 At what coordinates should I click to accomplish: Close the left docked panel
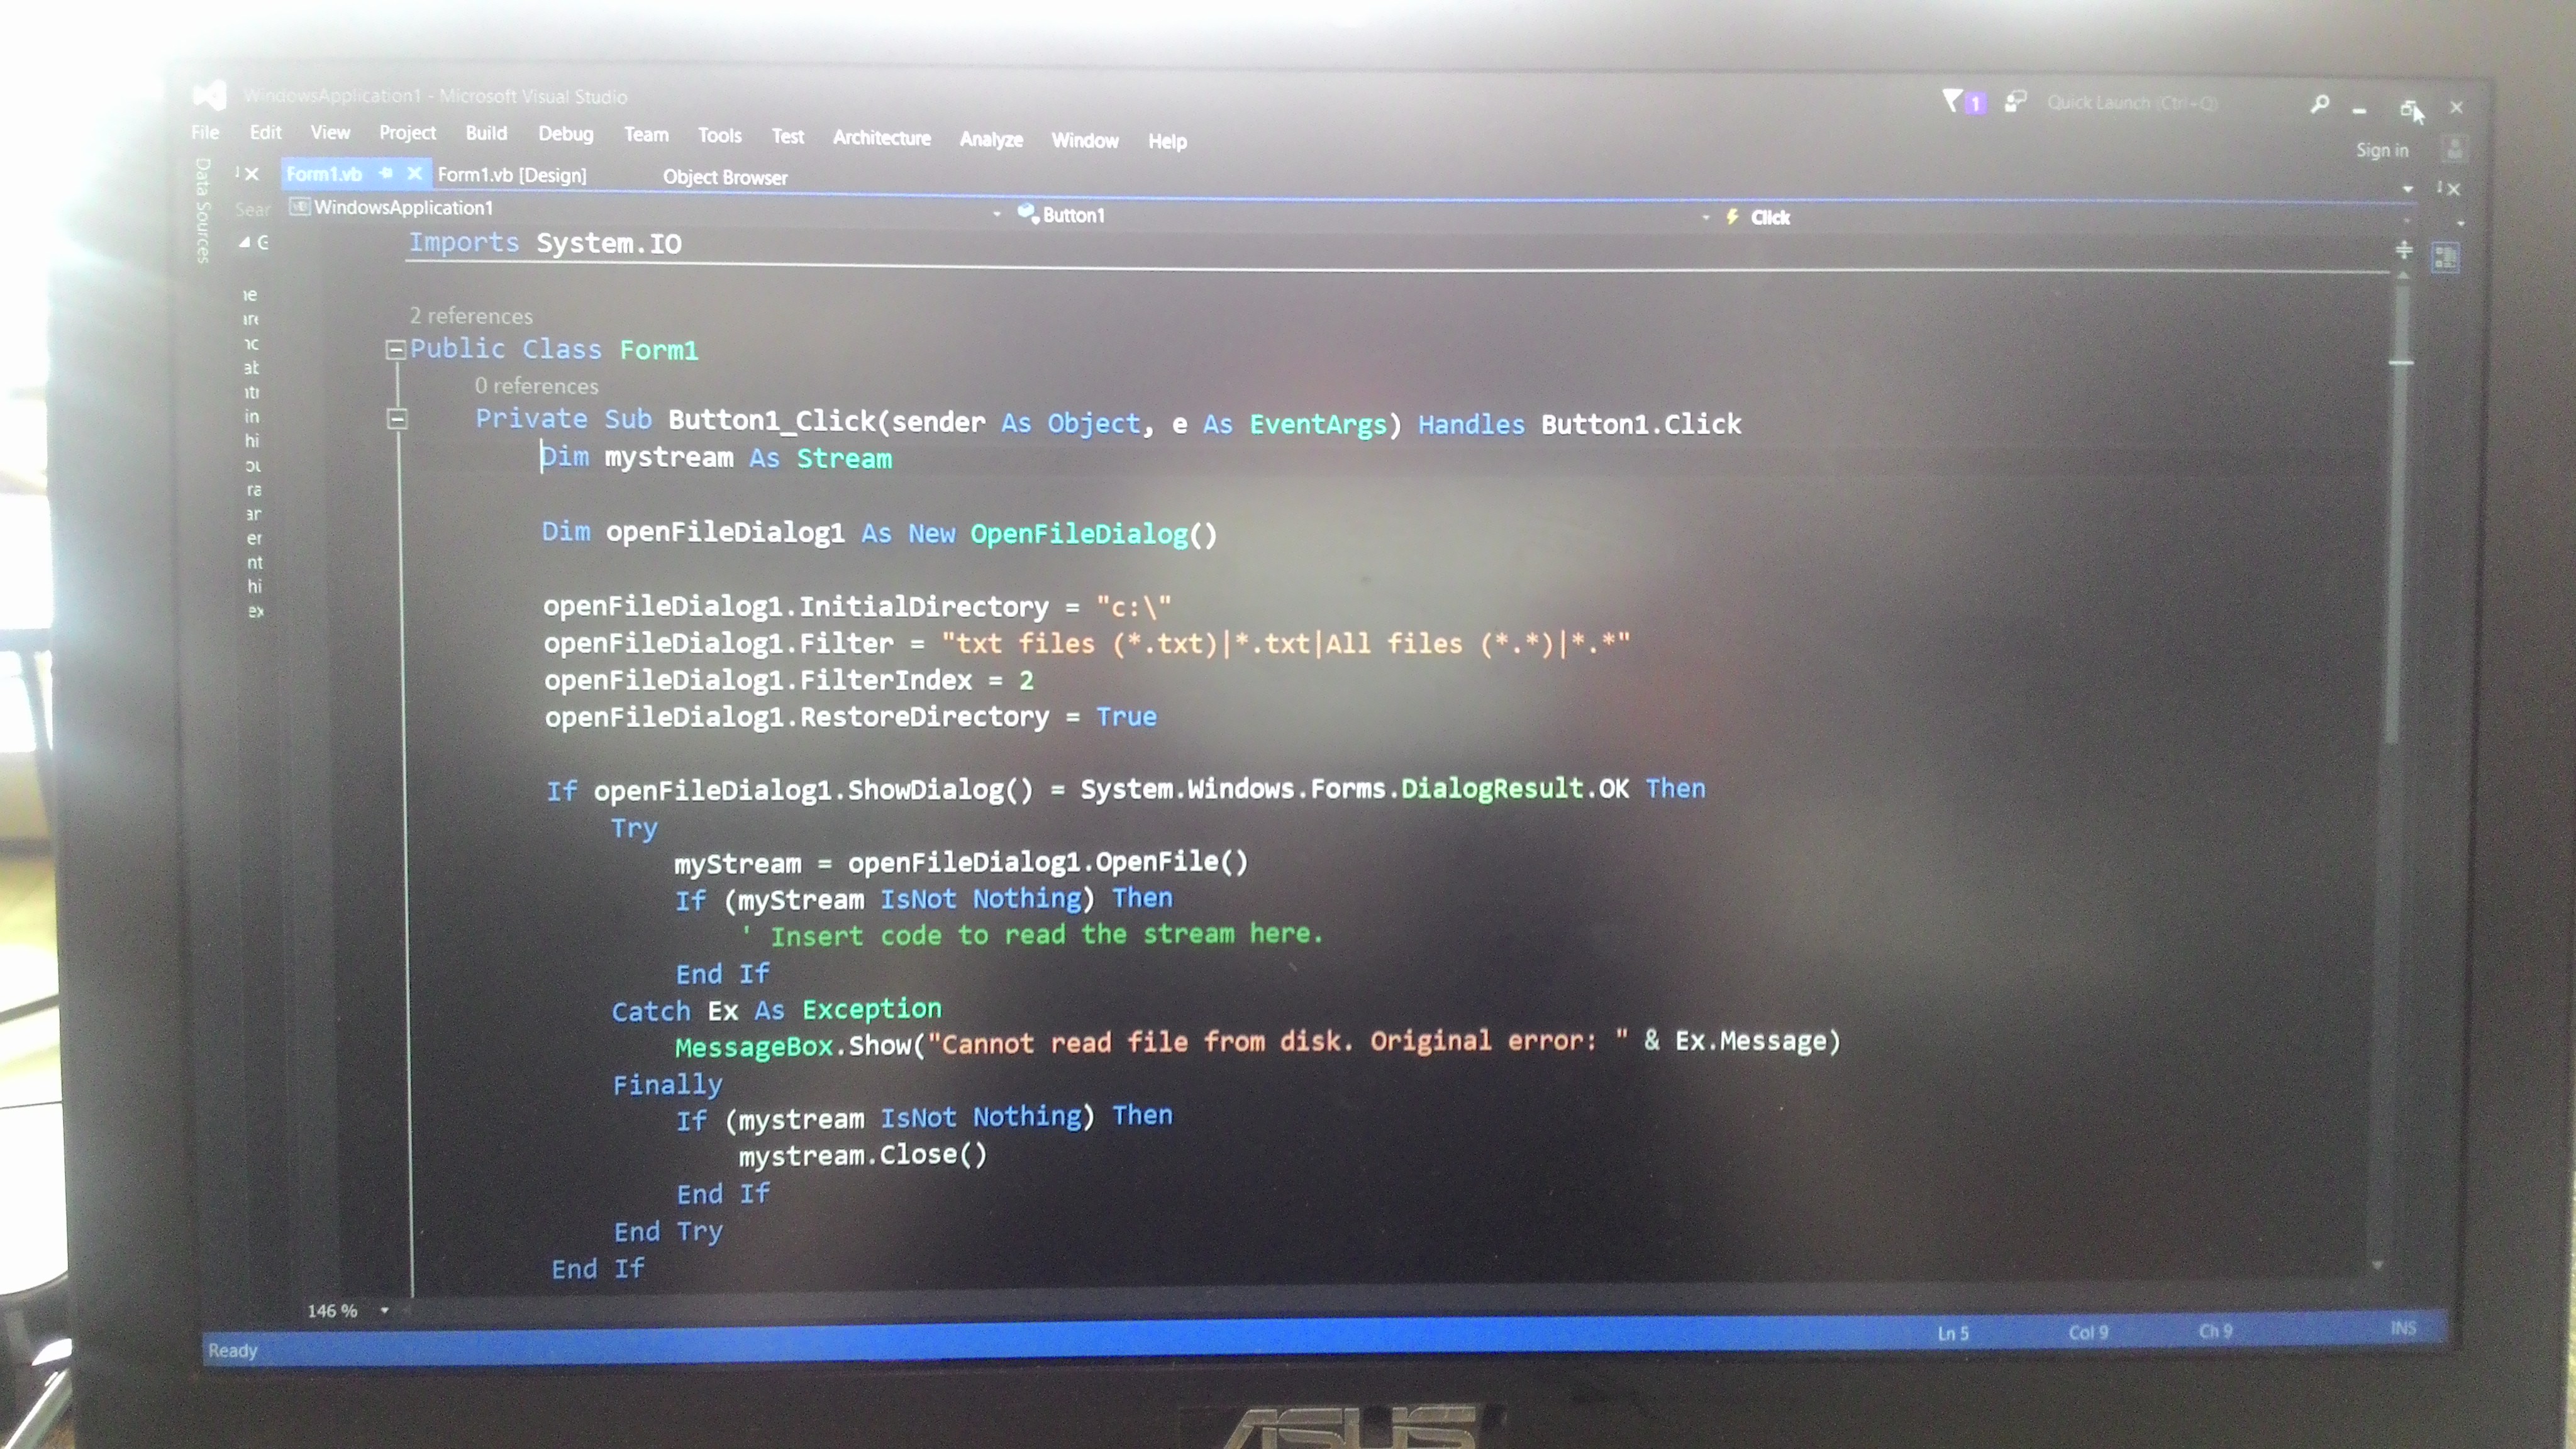pos(252,174)
